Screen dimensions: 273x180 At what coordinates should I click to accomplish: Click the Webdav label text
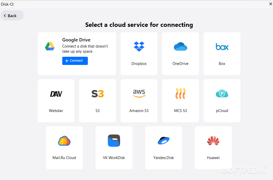coord(56,111)
